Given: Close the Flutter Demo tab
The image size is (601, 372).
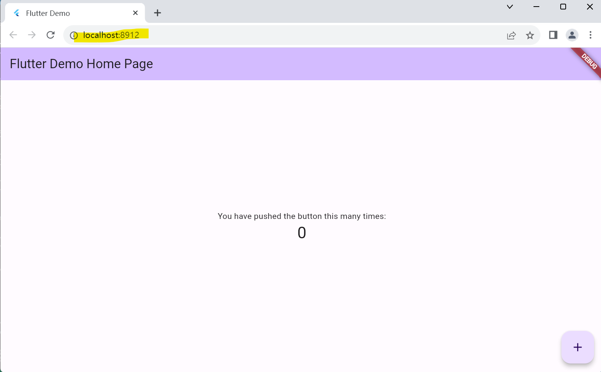Looking at the screenshot, I should [135, 13].
